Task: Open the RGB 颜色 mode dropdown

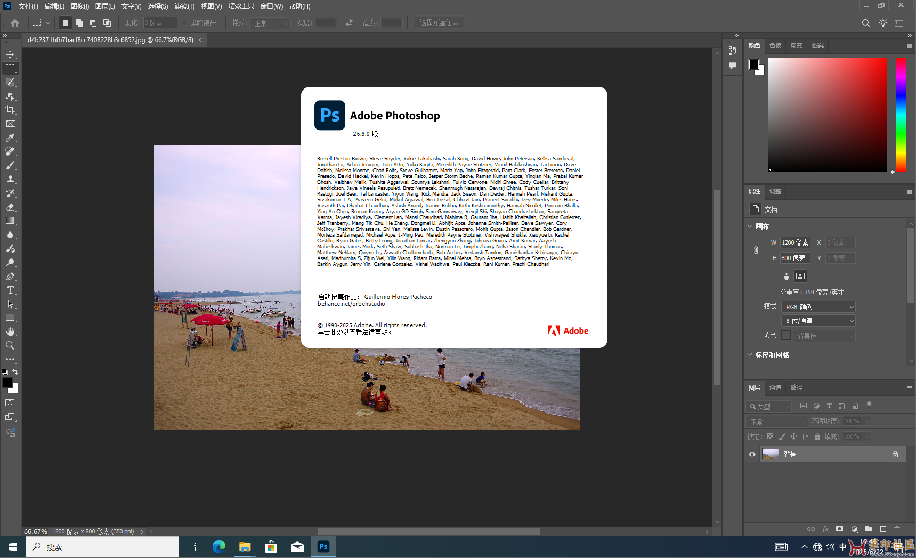Action: coord(818,307)
